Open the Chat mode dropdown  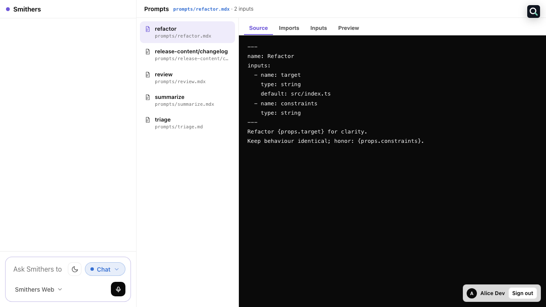pos(105,269)
